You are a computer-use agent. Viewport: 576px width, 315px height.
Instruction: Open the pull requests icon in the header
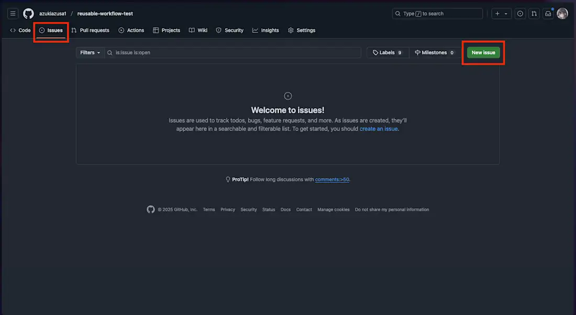(534, 13)
